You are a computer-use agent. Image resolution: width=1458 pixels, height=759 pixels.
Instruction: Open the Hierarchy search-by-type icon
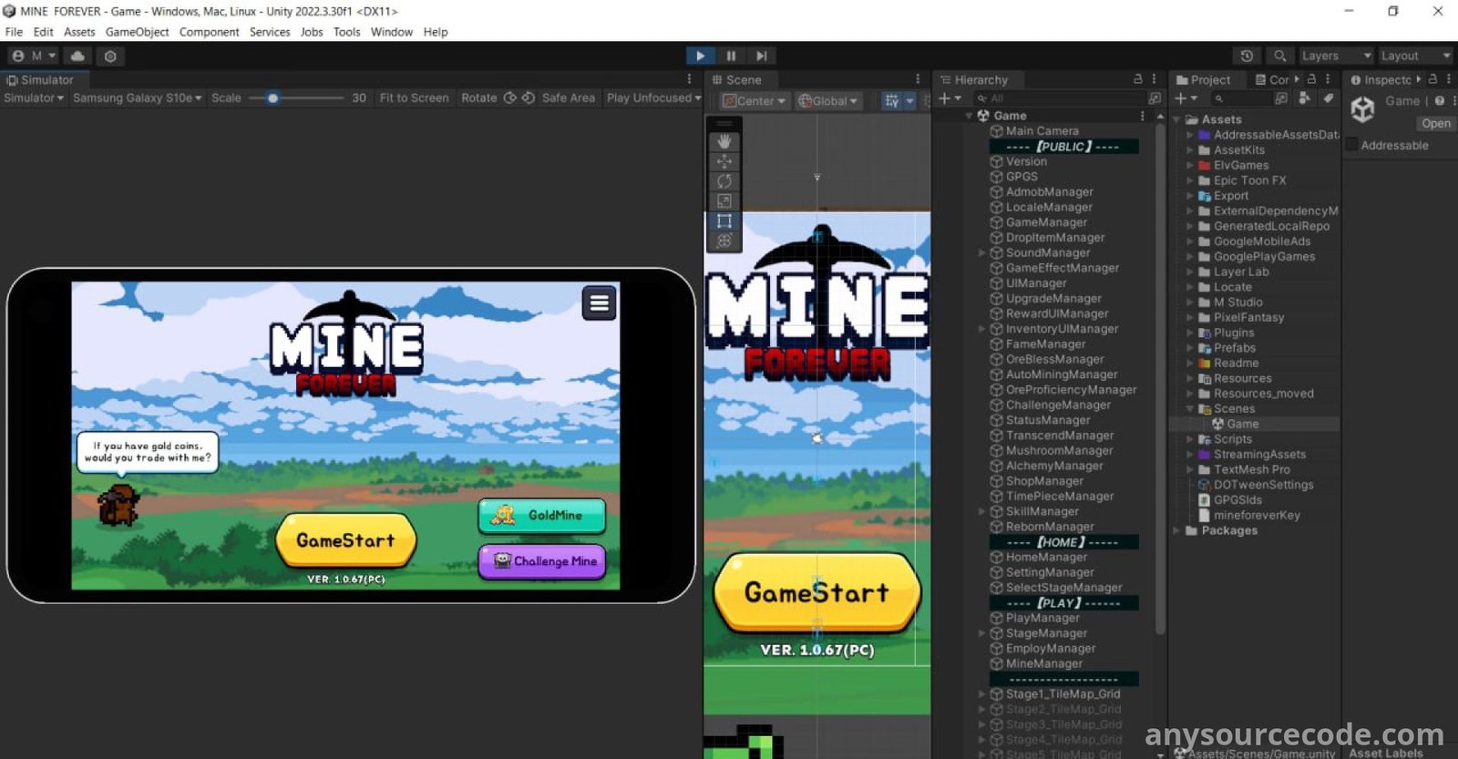[x=1155, y=98]
